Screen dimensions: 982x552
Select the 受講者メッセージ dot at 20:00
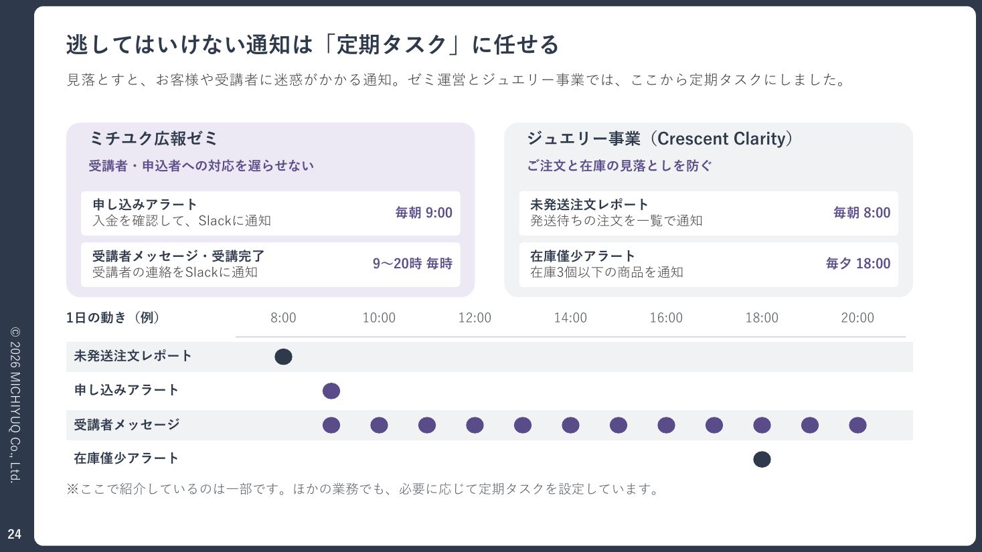857,425
